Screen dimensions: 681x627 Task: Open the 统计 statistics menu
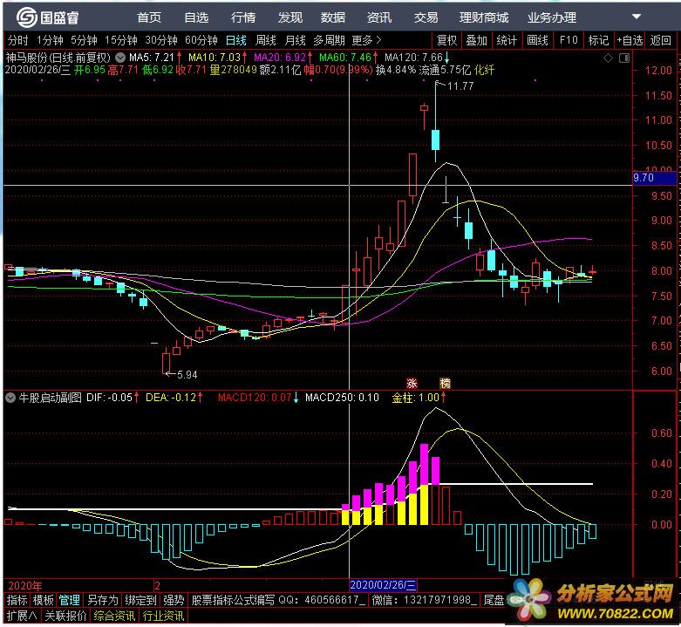507,40
